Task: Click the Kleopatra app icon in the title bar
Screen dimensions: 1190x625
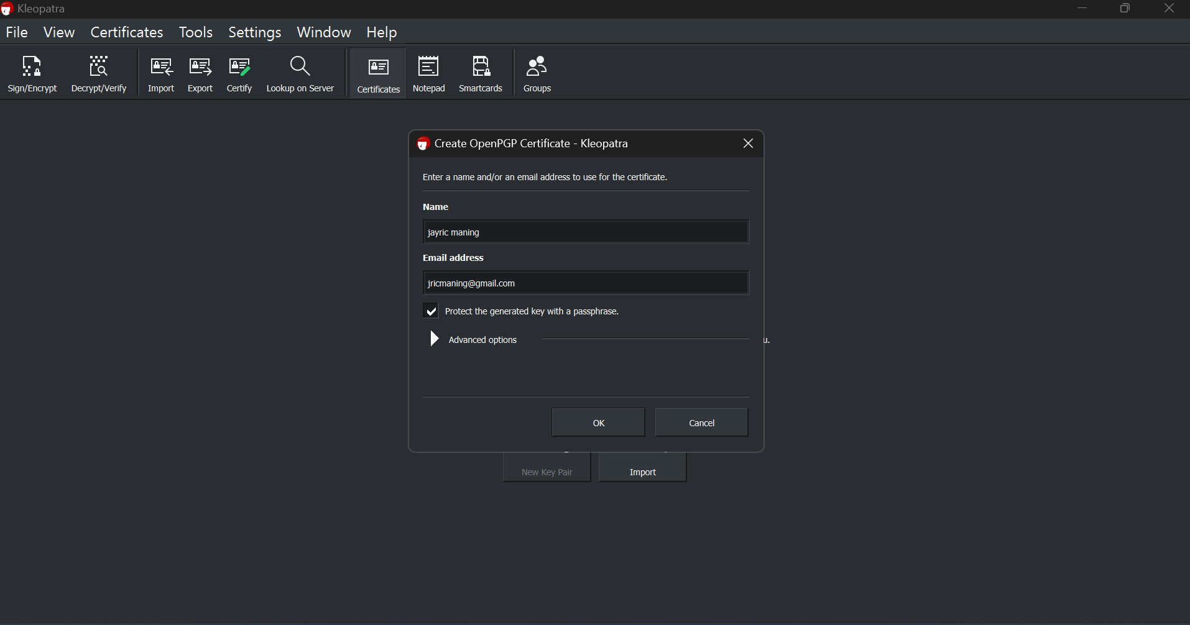Action: coord(7,9)
